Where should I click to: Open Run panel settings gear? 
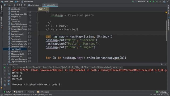click(162, 64)
